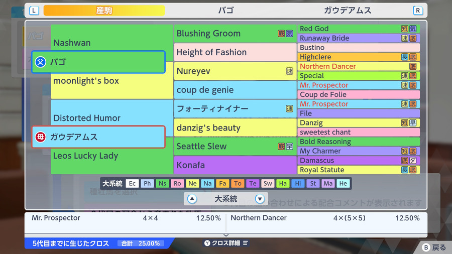Click the 長 factor icon on Highclere
The width and height of the screenshot is (452, 254).
click(405, 57)
